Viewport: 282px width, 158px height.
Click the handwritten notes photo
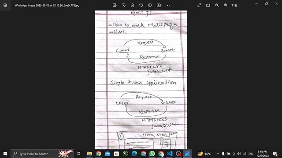[141, 80]
